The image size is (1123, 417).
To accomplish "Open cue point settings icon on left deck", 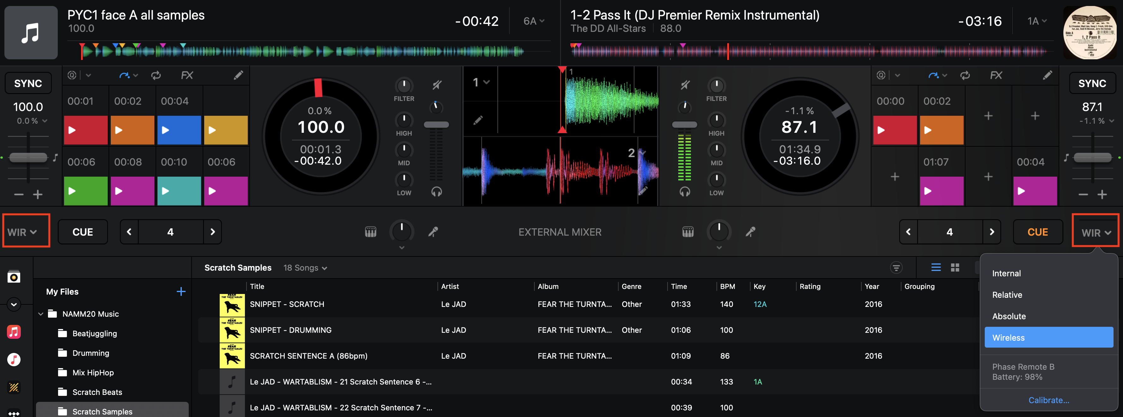I will 72,75.
